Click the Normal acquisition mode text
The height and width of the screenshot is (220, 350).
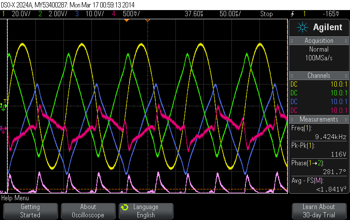coord(319,49)
